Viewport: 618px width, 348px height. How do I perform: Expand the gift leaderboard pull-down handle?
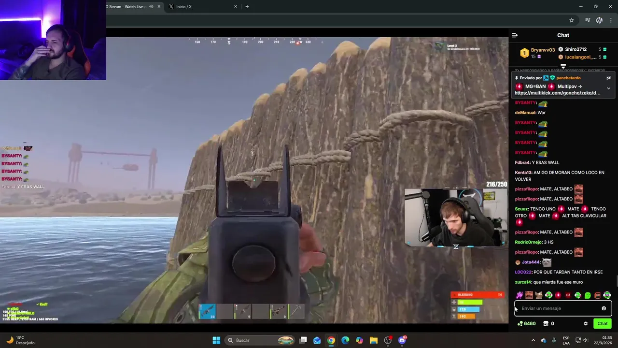[x=563, y=66]
